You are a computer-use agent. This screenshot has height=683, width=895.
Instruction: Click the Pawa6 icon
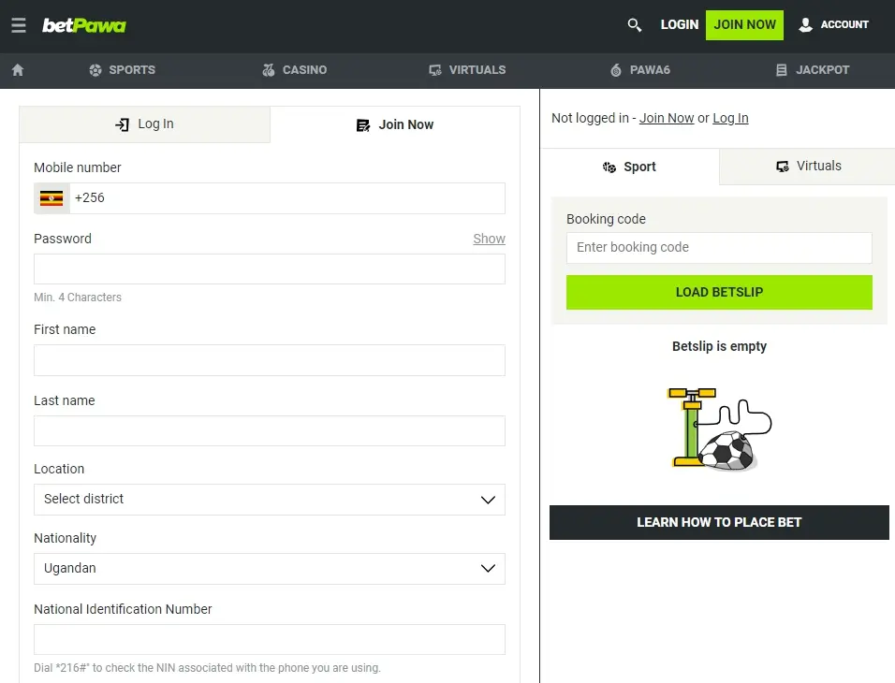pyautogui.click(x=616, y=69)
